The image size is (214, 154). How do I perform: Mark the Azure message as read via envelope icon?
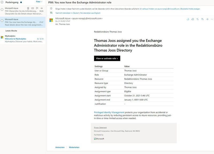tap(32, 8)
